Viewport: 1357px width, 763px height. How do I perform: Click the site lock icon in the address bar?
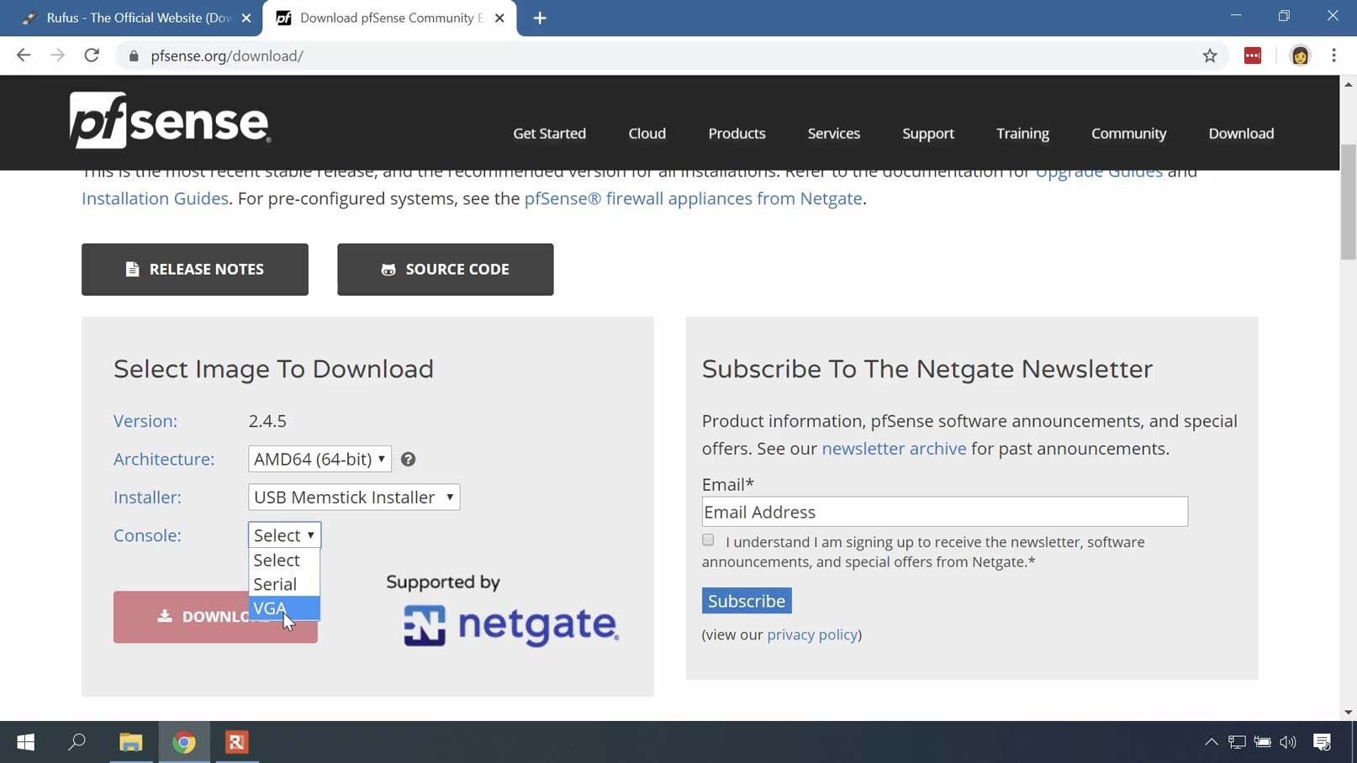(134, 55)
